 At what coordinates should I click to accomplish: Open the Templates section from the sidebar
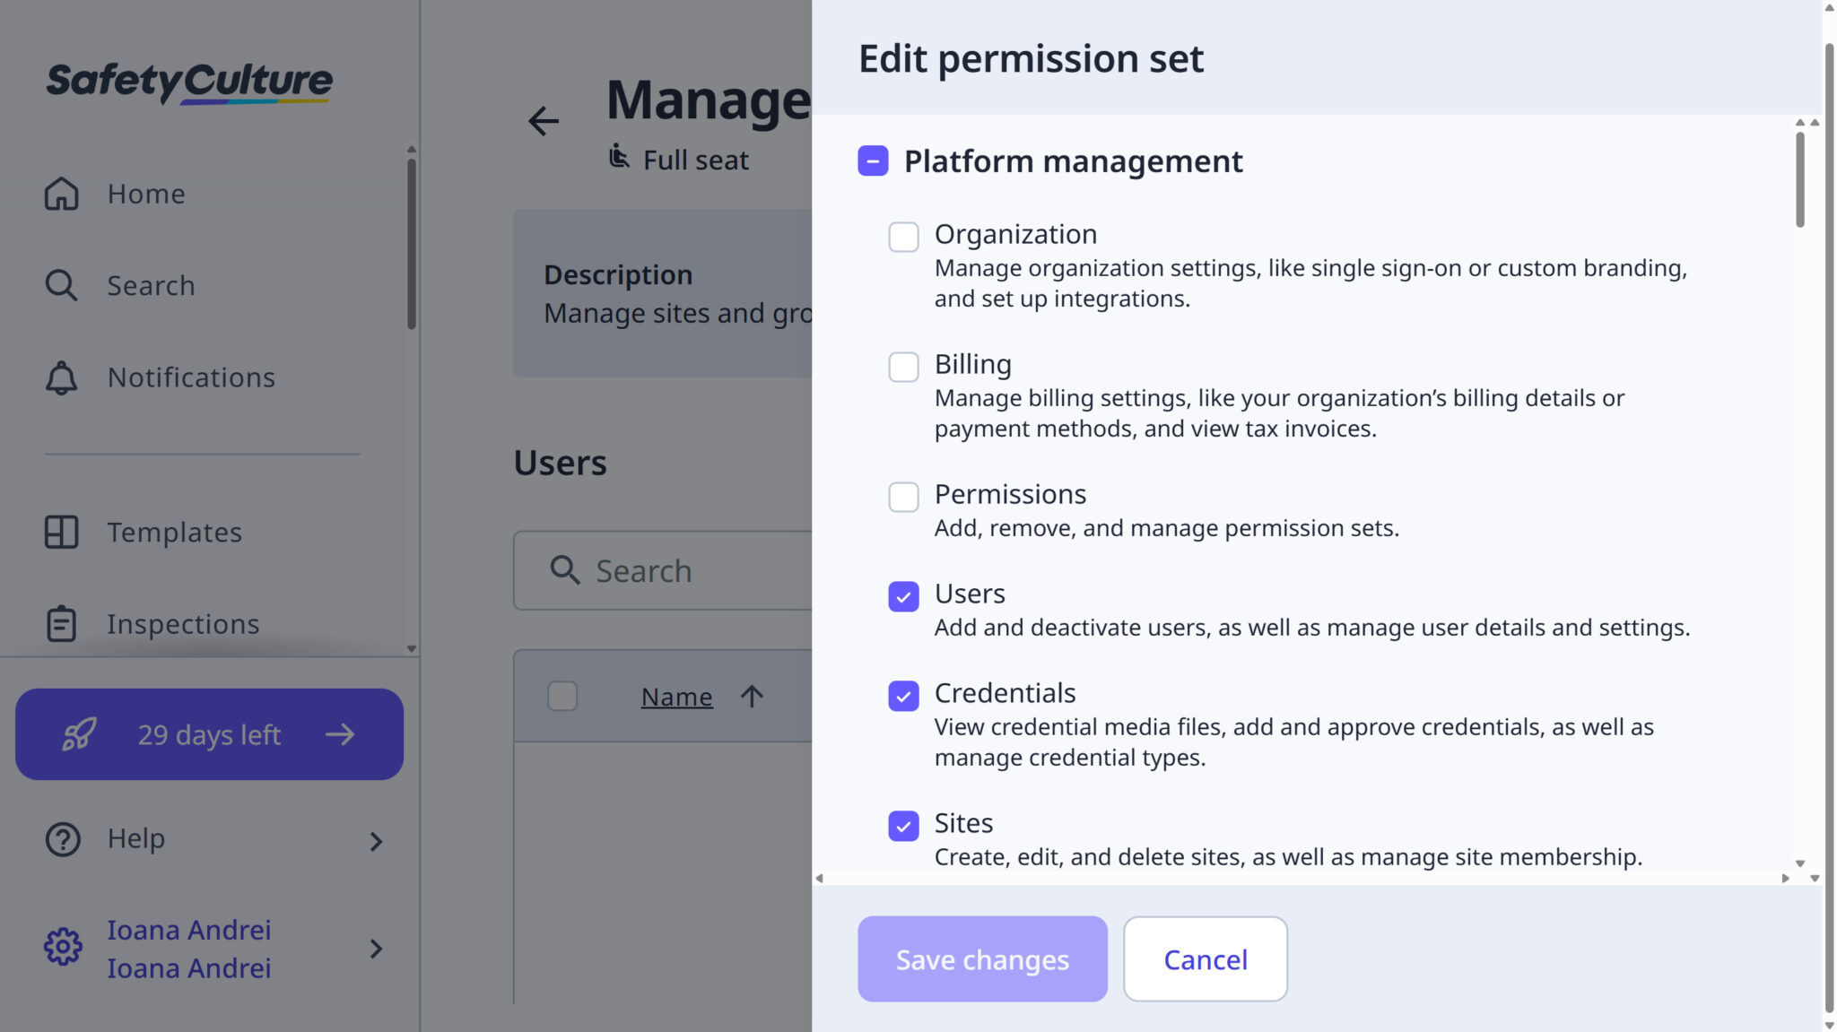pos(174,532)
